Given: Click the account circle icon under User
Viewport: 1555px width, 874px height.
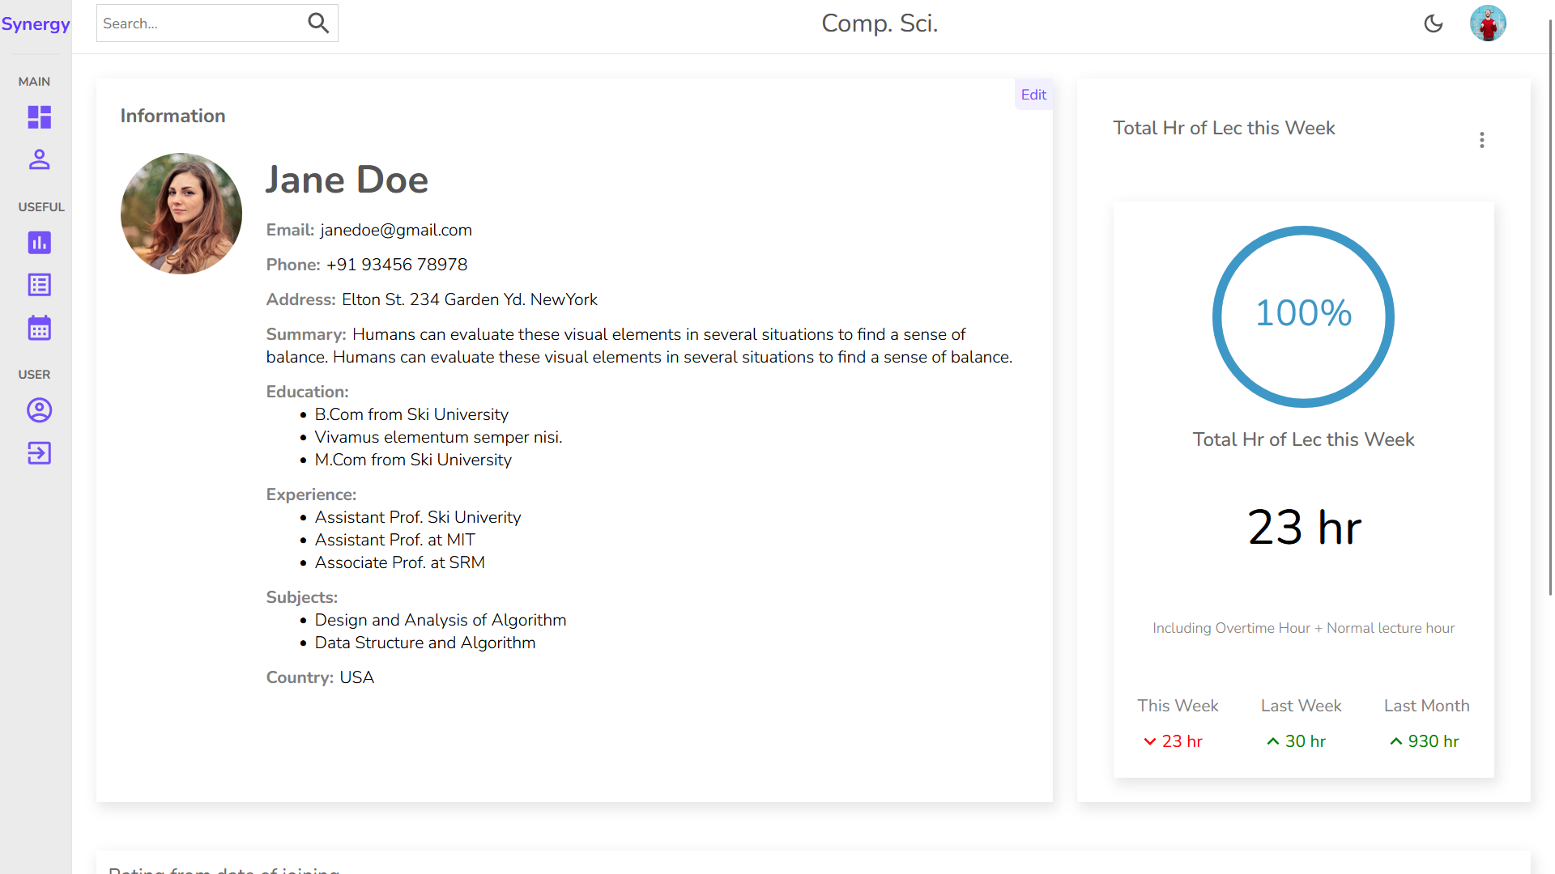Looking at the screenshot, I should pyautogui.click(x=39, y=410).
